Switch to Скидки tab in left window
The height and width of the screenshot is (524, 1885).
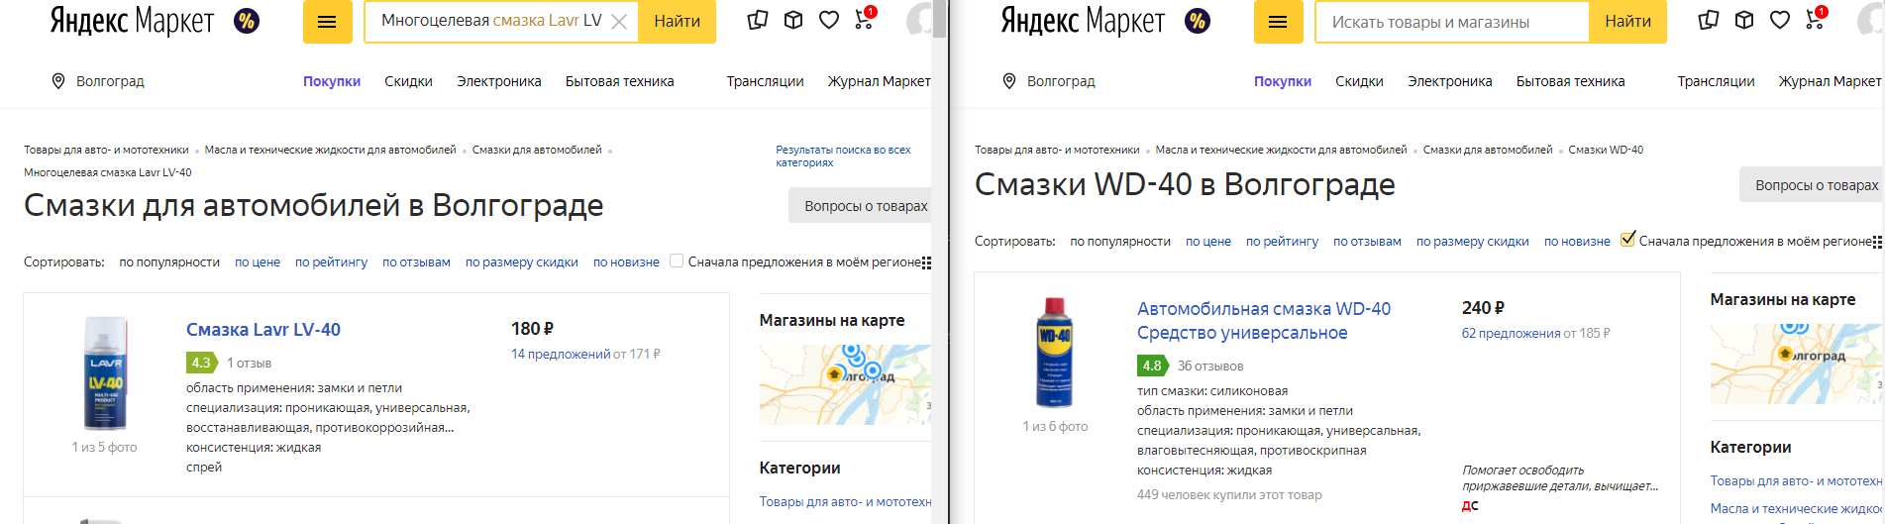[408, 81]
